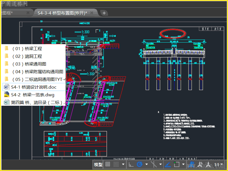The width and height of the screenshot is (228, 171).
Task: Open the (01) 桥梁工程 folder
Action: point(27,48)
